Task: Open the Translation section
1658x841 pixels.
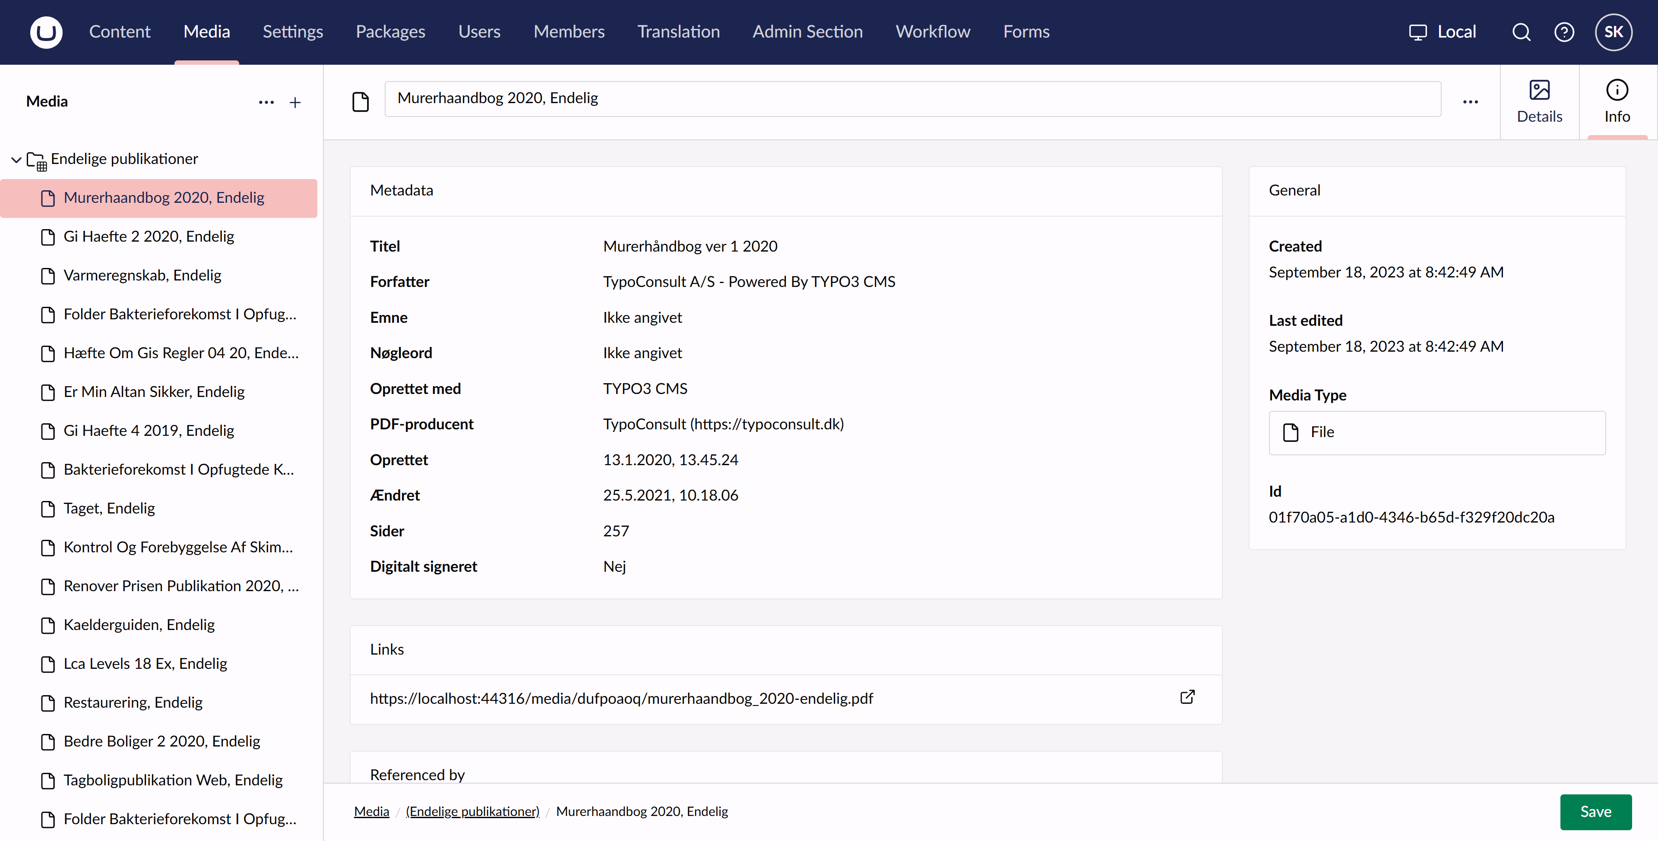Action: pyautogui.click(x=678, y=31)
